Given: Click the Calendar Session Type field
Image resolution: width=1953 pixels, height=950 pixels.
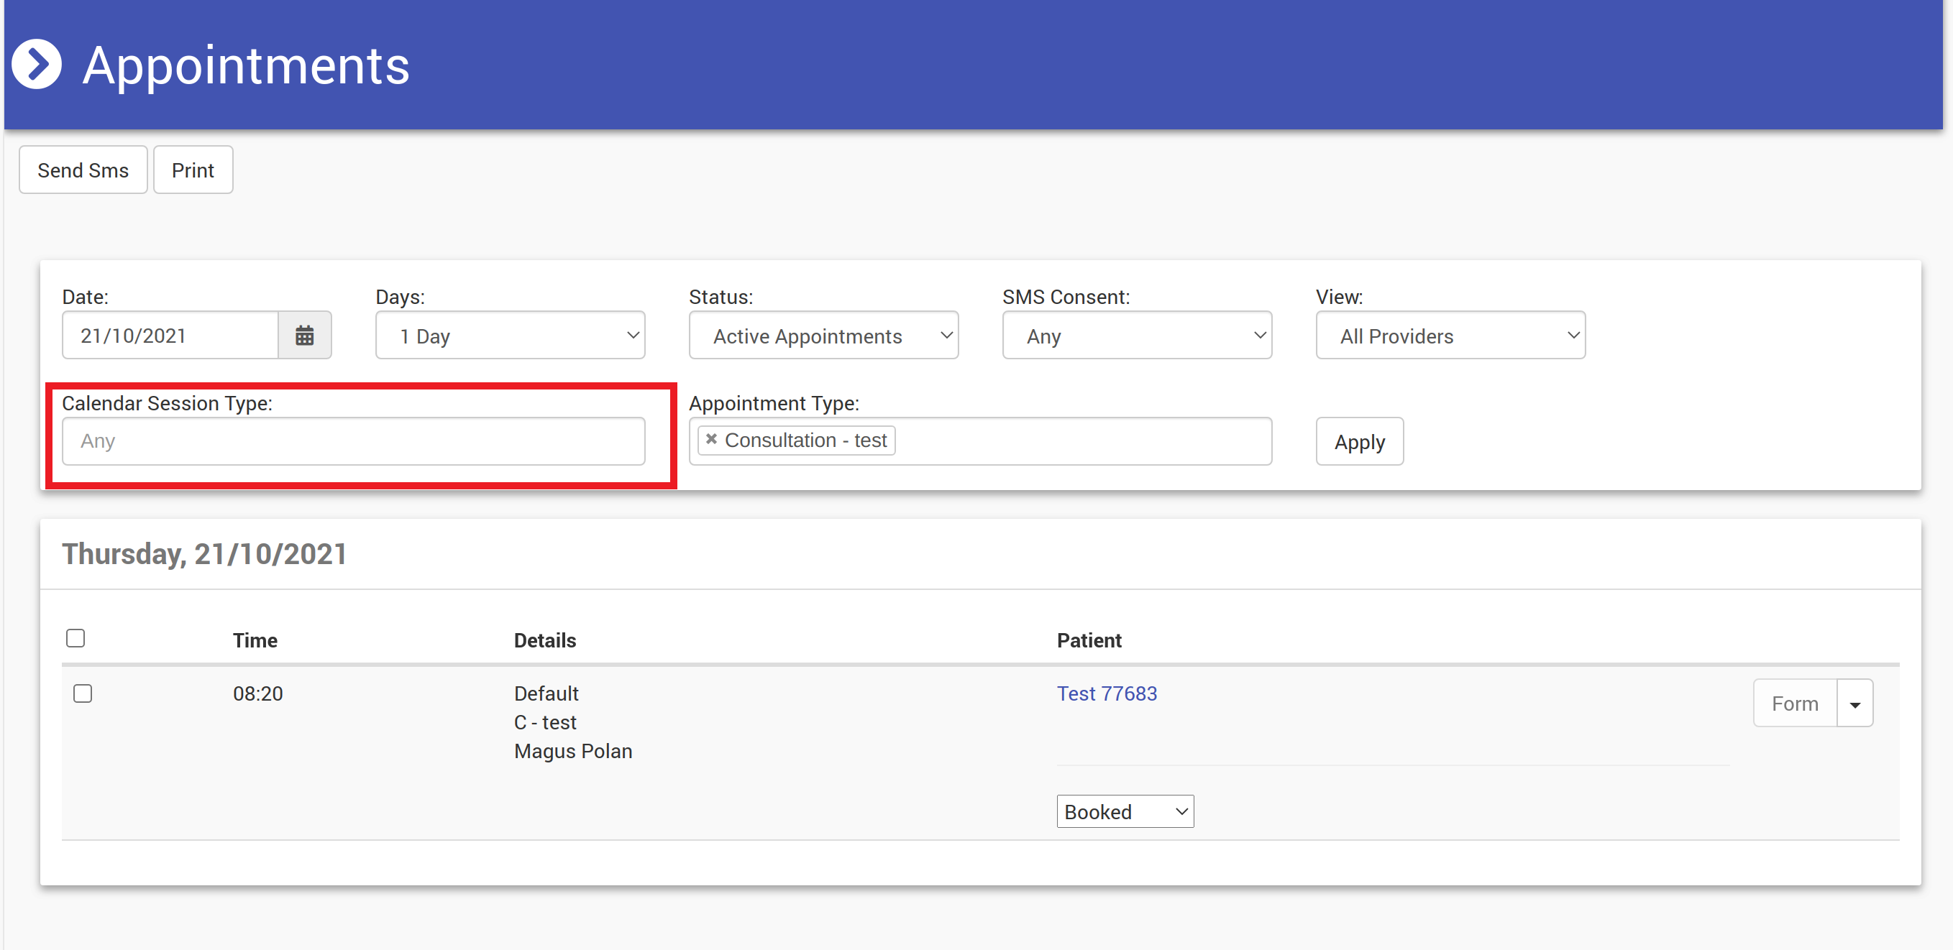Looking at the screenshot, I should tap(353, 442).
